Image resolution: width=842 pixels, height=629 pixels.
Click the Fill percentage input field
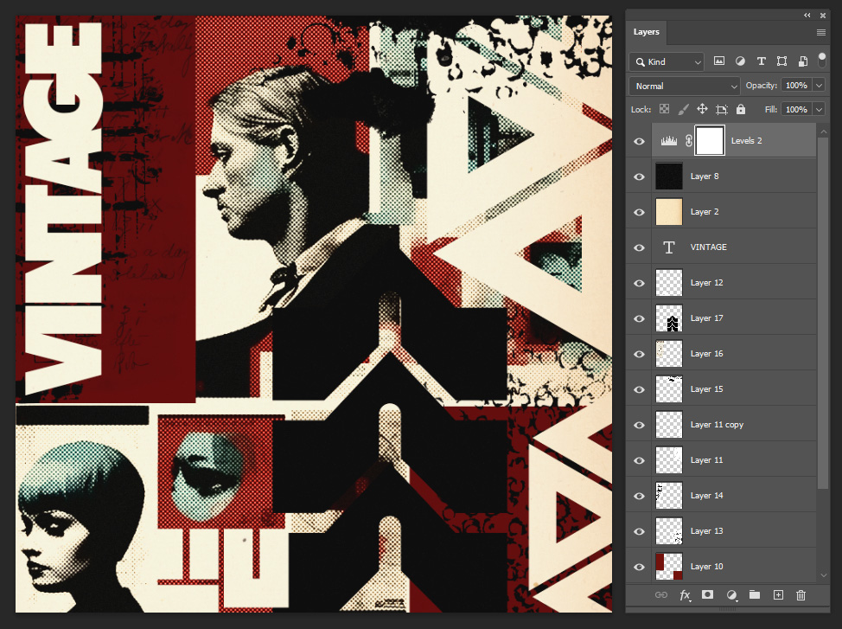(794, 110)
